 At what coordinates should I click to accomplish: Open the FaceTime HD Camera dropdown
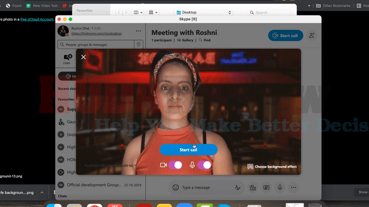click(x=110, y=166)
